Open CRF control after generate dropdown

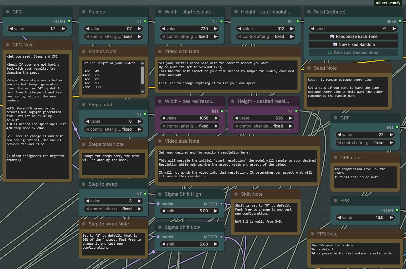coord(365,143)
